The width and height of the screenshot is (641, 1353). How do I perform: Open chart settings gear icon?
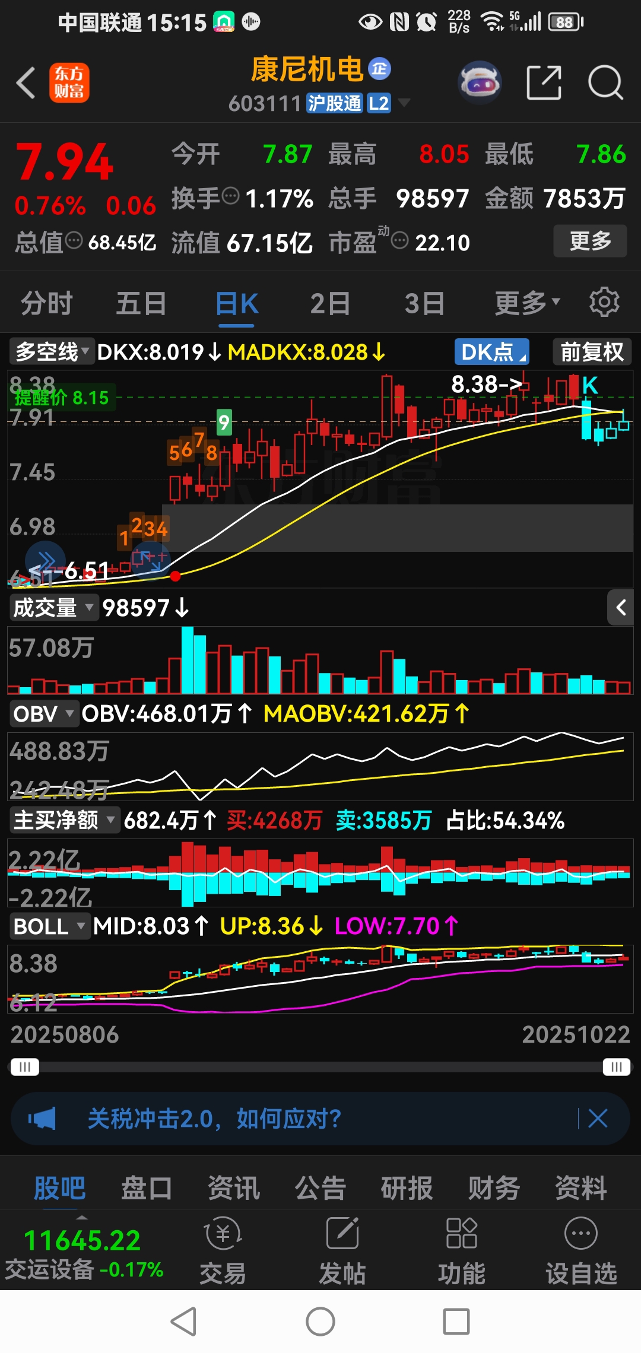coord(604,302)
